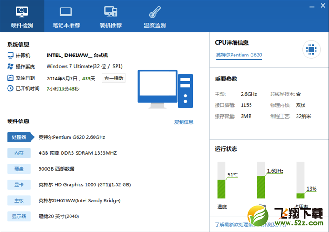Click the 3MB 缓存容量 value

point(246,116)
